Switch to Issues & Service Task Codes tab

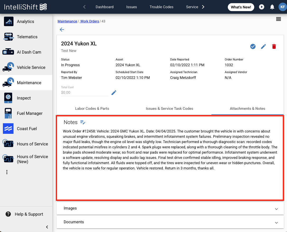coord(169,108)
